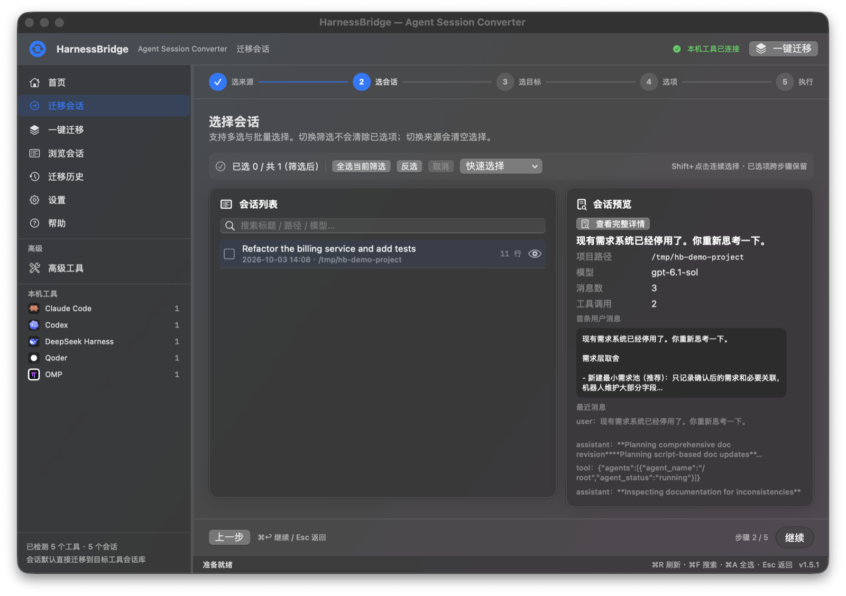Viewport: 846px width, 596px height.
Task: Click the 反选 button
Action: (x=409, y=166)
